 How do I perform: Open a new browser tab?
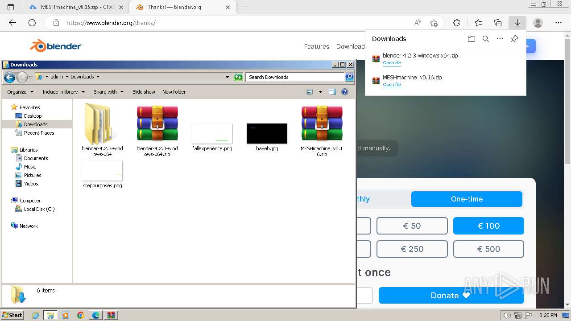coord(246,7)
